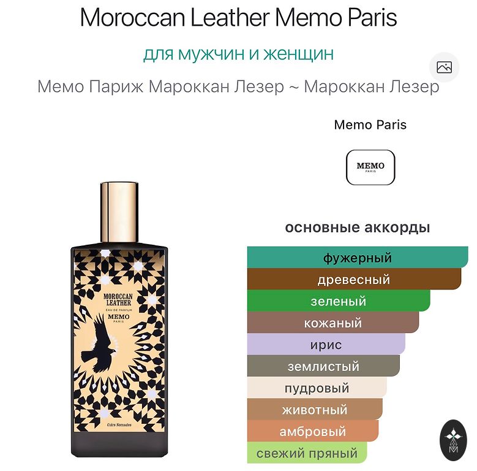Image resolution: width=477 pixels, height=471 pixels.
Task: Click the землистый accord bar
Action: (323, 366)
